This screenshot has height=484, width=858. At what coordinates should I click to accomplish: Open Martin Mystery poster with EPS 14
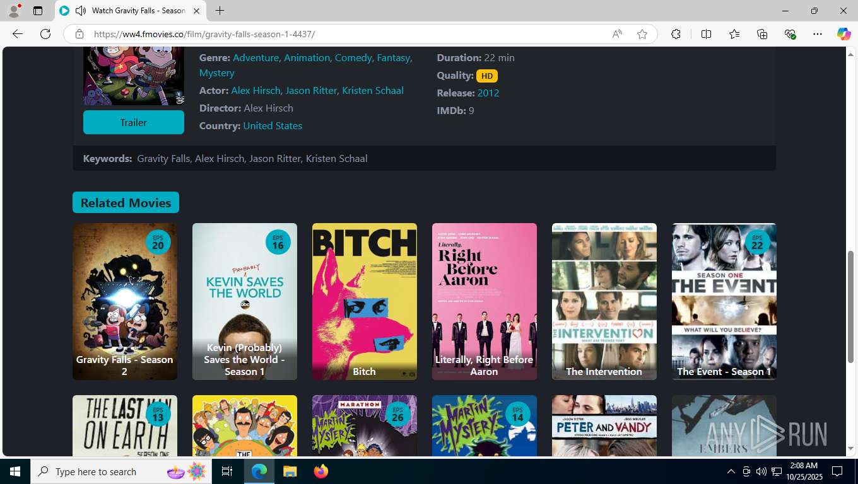tap(485, 425)
